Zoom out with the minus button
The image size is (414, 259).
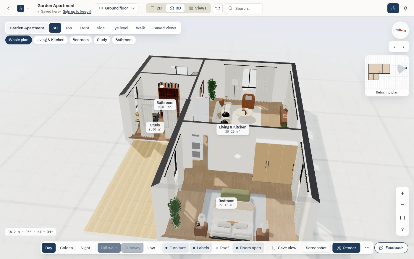(402, 205)
